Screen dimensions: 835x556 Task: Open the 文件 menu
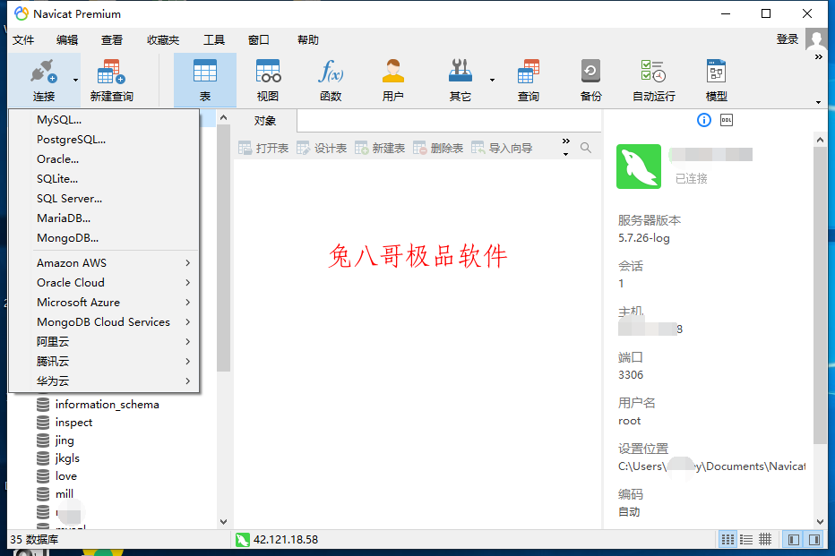coord(23,40)
